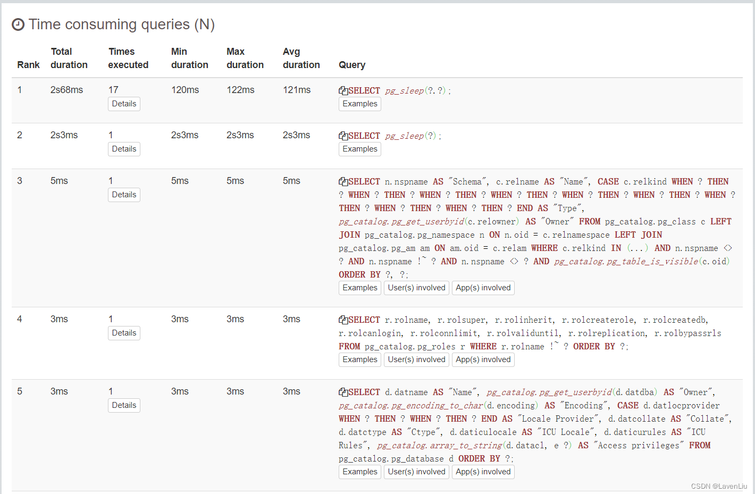
Task: Click the Time consuming queries (N) heading
Action: point(122,24)
